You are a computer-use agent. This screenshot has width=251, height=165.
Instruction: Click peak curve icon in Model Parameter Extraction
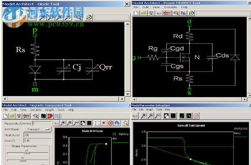189,116
